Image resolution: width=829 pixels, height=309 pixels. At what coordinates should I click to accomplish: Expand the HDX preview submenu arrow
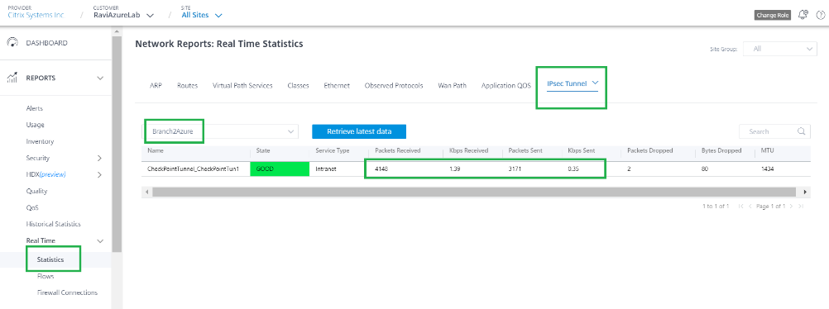tap(99, 175)
